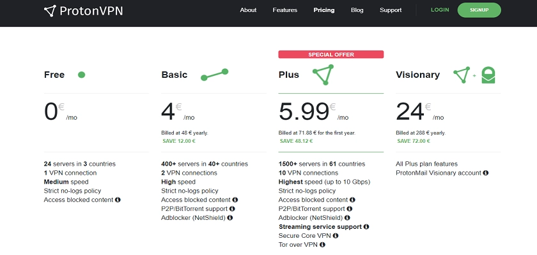Click the 0 € /mo price

click(61, 112)
